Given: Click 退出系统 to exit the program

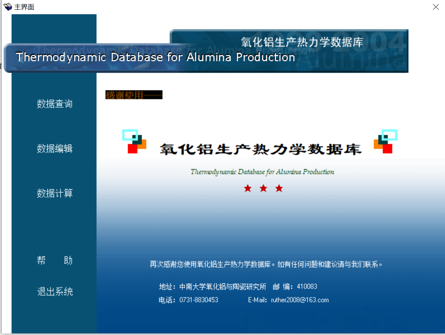Looking at the screenshot, I should point(55,292).
